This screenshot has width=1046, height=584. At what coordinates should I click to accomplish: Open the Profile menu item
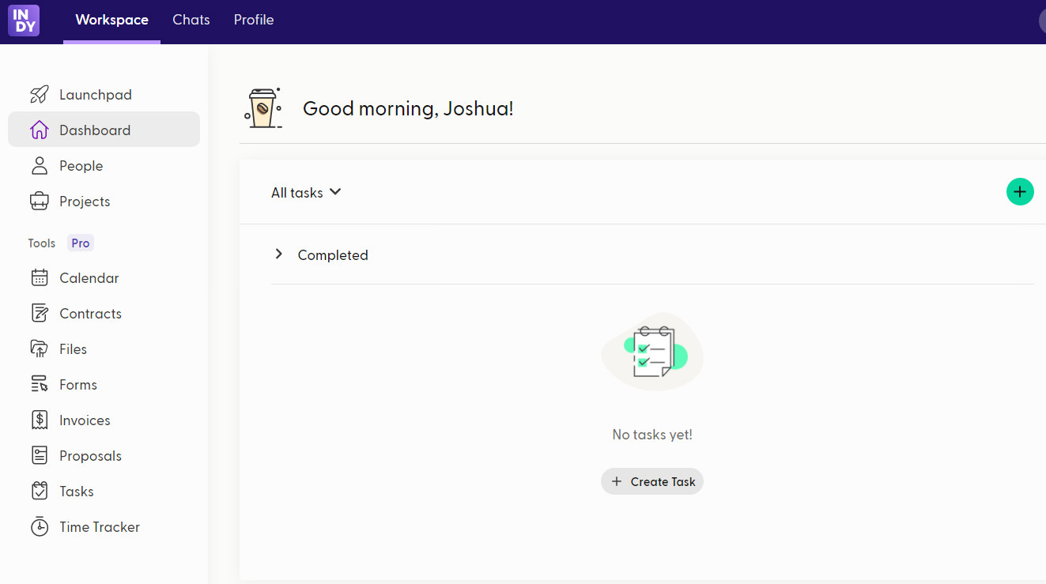tap(253, 20)
